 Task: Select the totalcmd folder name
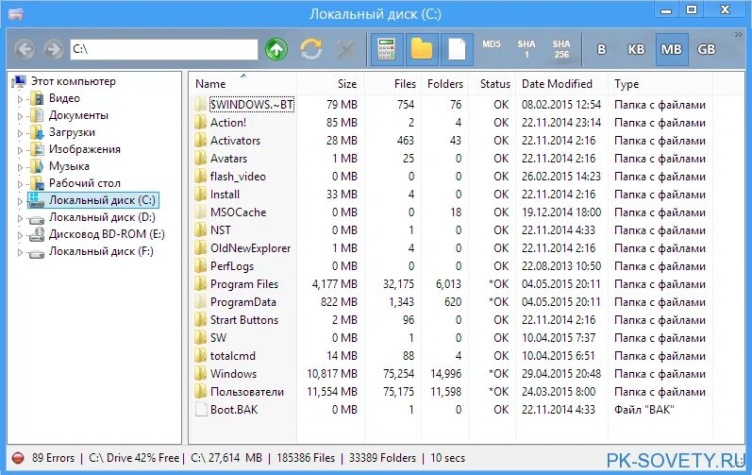tap(233, 356)
